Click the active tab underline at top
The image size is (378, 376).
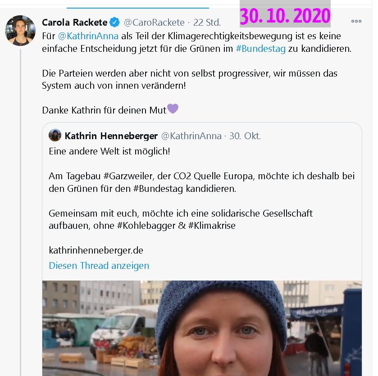pyautogui.click(x=138, y=8)
